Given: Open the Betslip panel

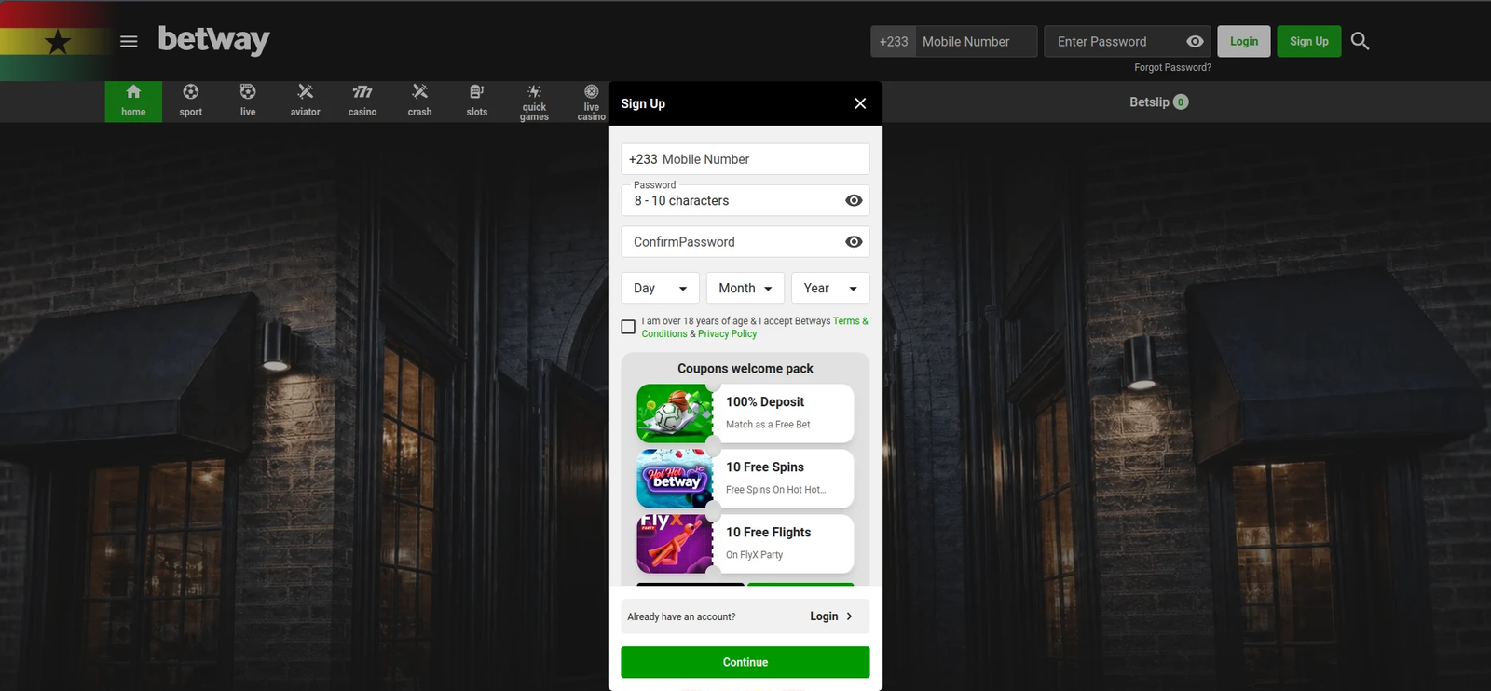Looking at the screenshot, I should click(x=1158, y=102).
